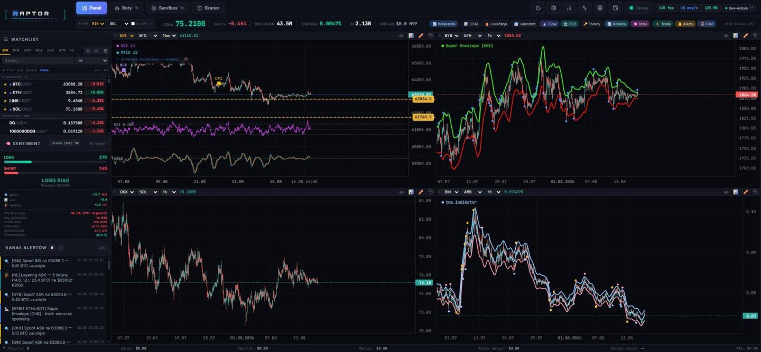Open Likwidacje panel button

[496, 24]
